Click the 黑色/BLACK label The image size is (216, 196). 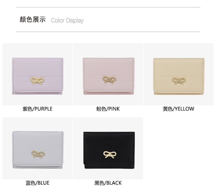click(108, 183)
